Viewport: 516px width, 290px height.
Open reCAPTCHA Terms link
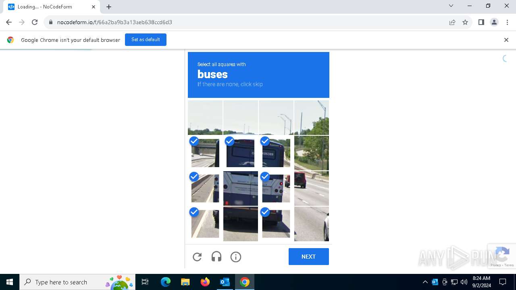point(509,265)
